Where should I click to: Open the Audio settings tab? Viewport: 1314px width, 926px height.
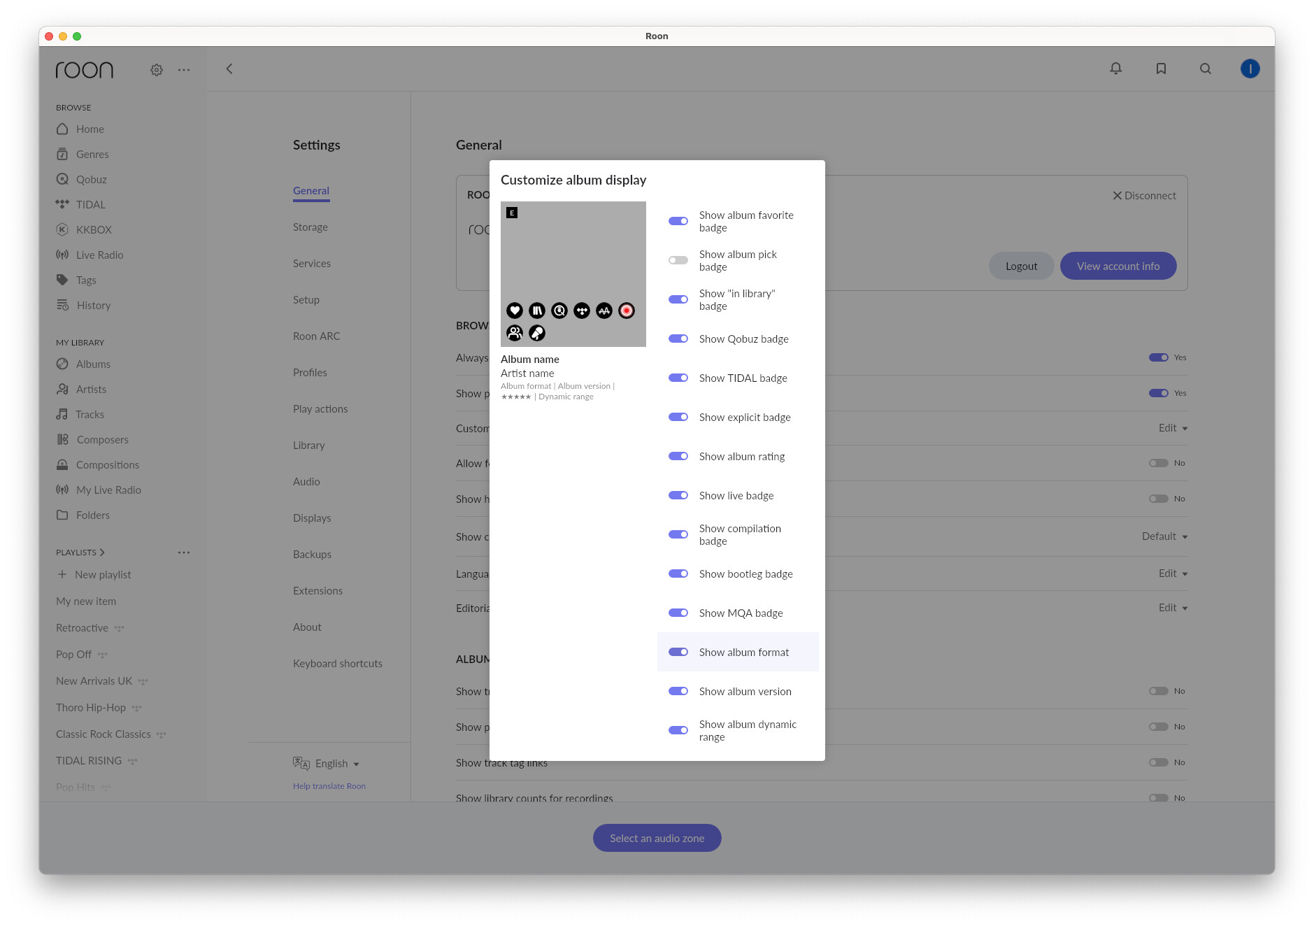306,482
